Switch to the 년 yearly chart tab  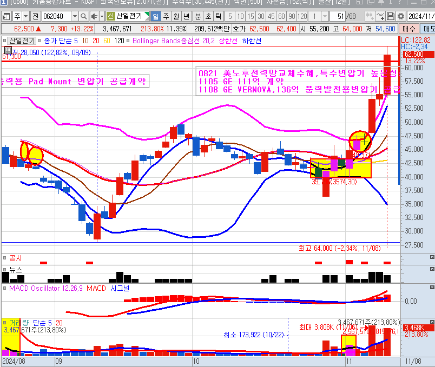coord(186,16)
